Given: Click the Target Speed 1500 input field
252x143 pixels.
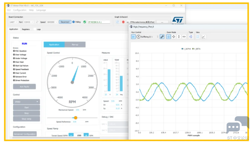Looking at the screenshot, I should point(79,135).
